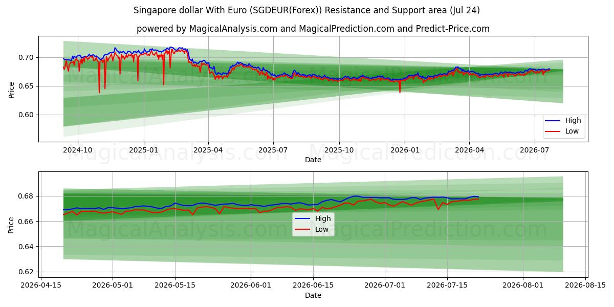
Task: Click the 2026-06-01 date tick label
Action: [x=251, y=286]
